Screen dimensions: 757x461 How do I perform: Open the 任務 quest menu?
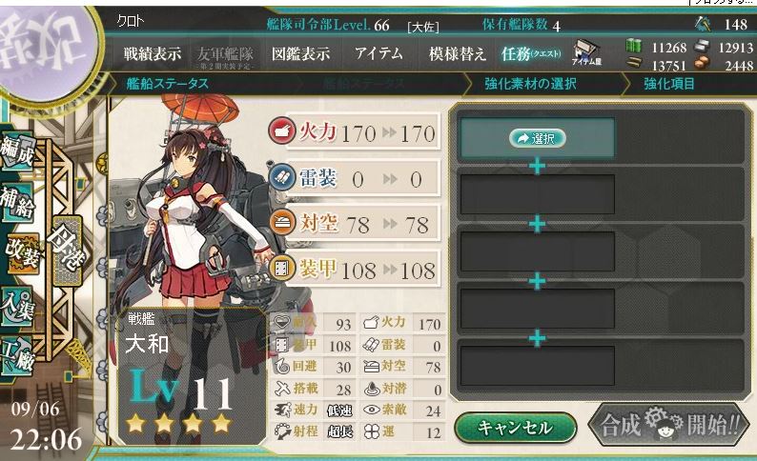[x=531, y=53]
